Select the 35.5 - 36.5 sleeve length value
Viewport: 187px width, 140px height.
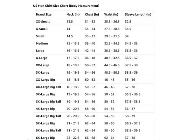click(133, 94)
